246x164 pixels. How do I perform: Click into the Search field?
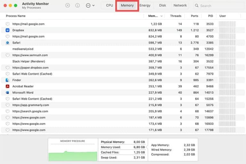pyautogui.click(x=218, y=6)
